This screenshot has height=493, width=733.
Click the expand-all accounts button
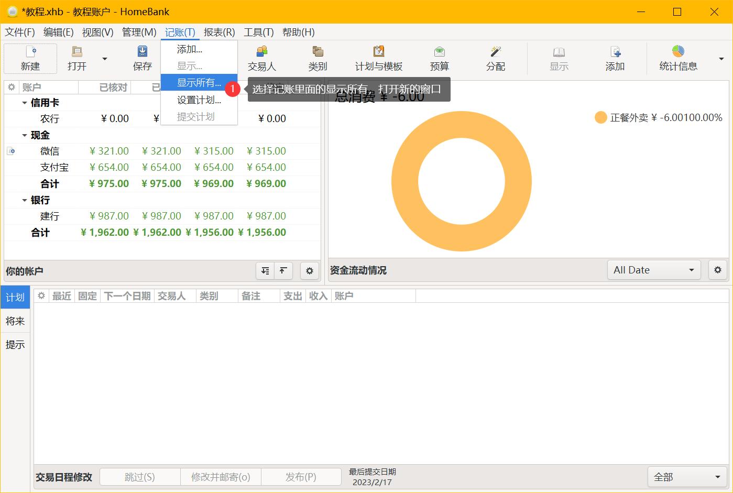(x=265, y=271)
